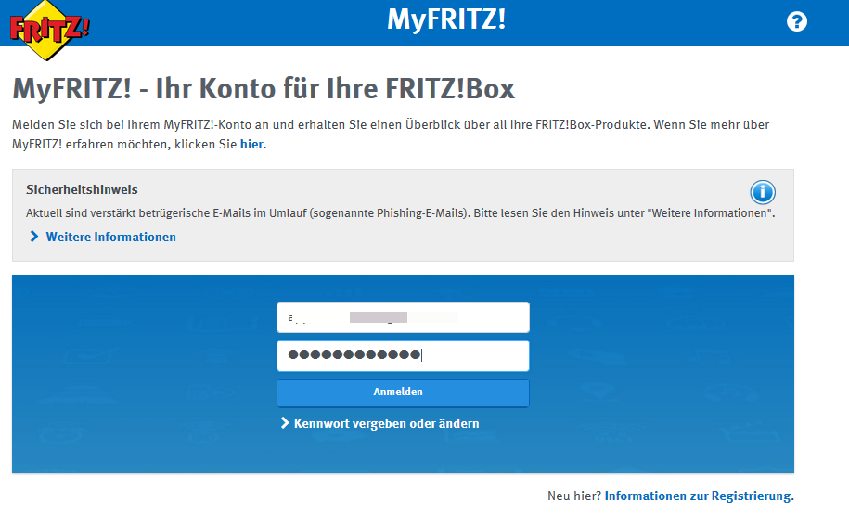The width and height of the screenshot is (849, 528).
Task: Open the Weitere Informationen link
Action: point(111,238)
